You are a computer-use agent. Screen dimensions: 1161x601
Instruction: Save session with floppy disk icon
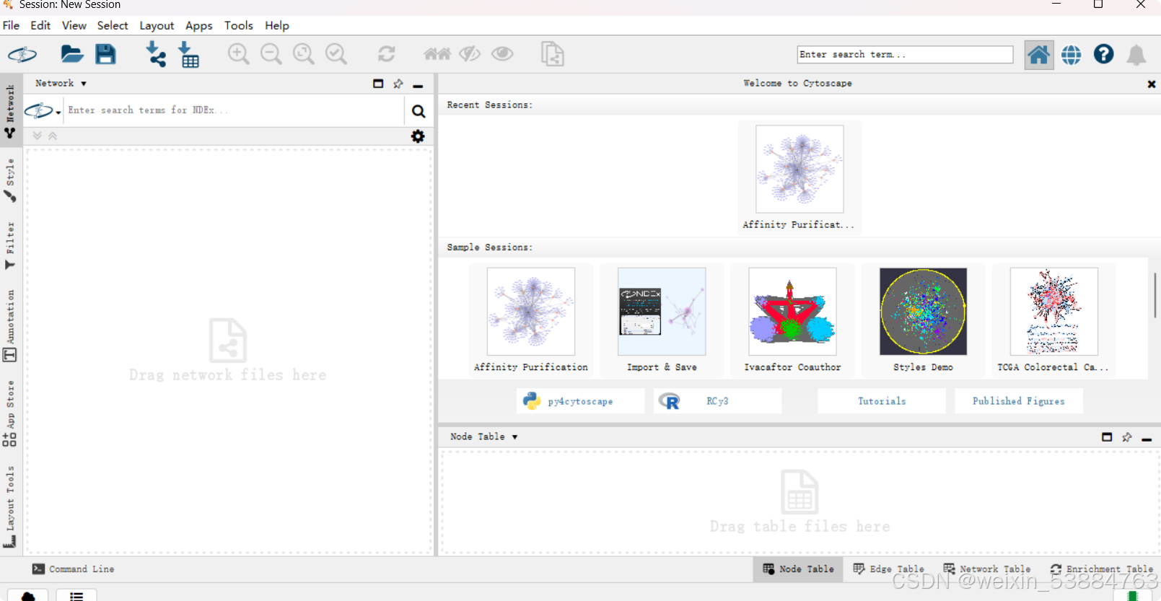[x=105, y=54]
